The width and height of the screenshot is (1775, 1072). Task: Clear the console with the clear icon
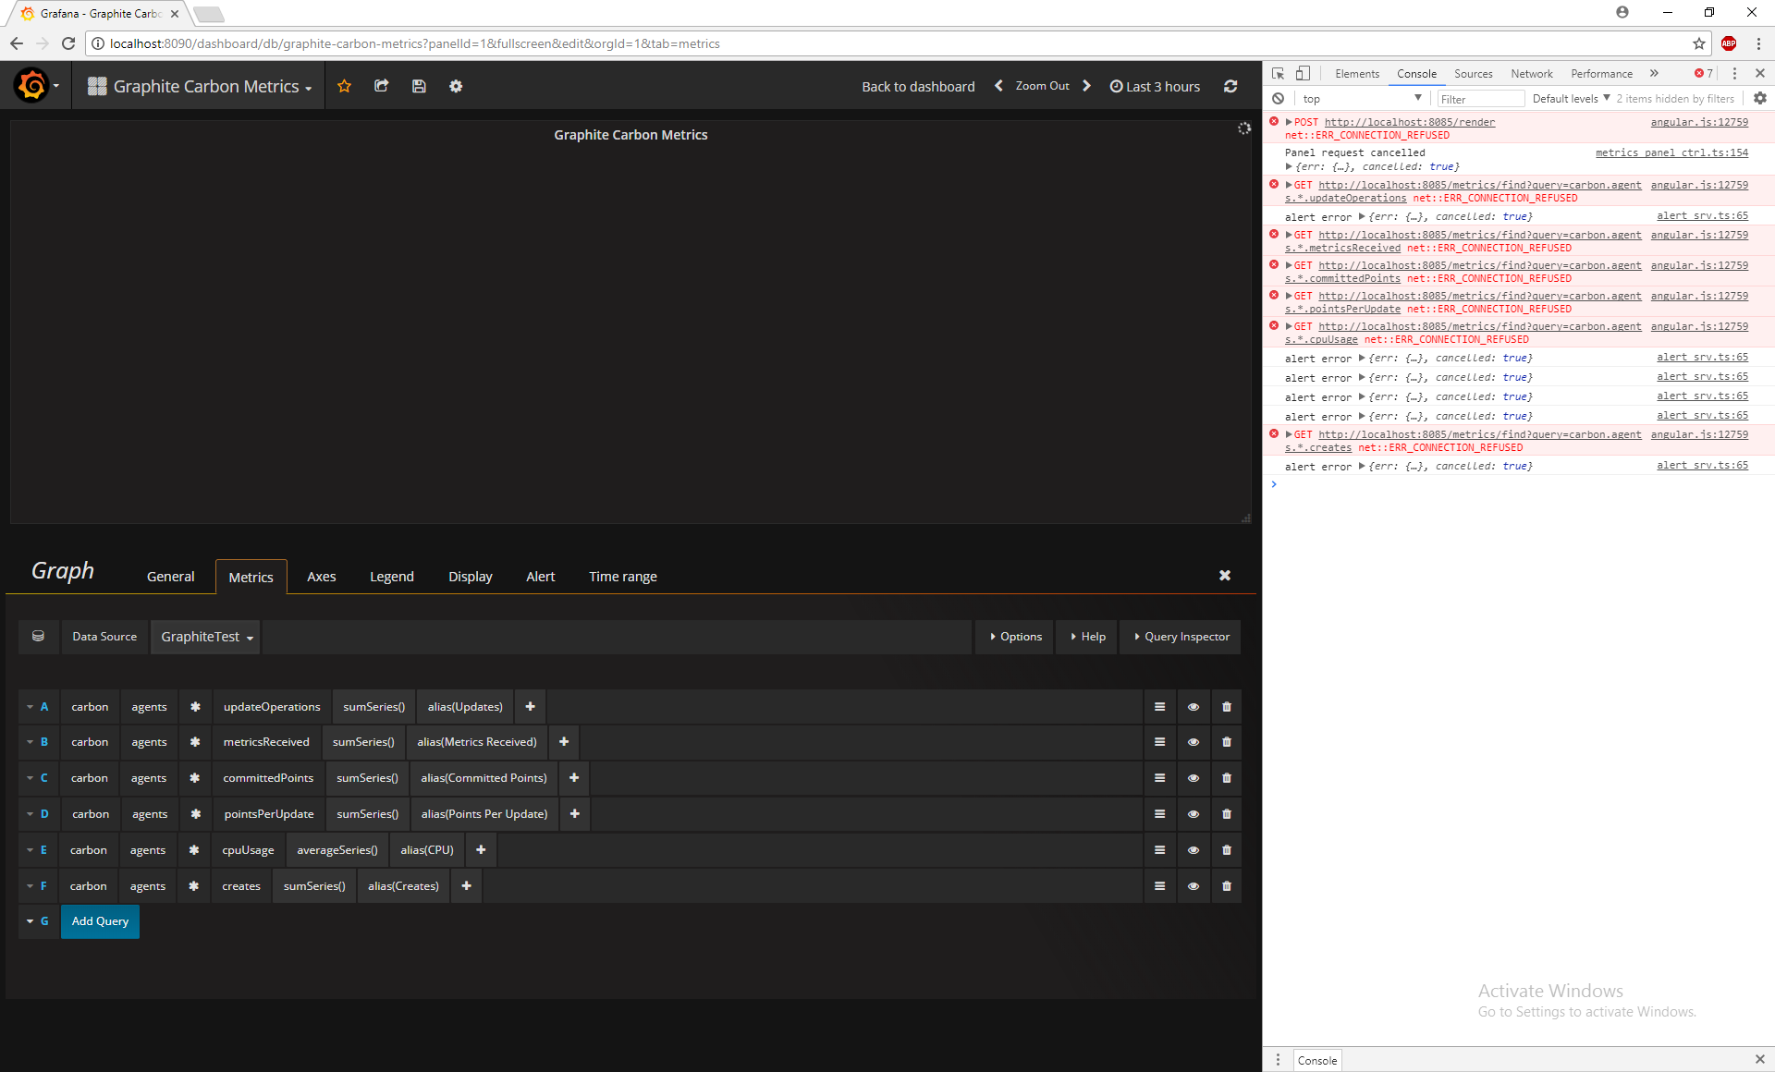(1277, 98)
